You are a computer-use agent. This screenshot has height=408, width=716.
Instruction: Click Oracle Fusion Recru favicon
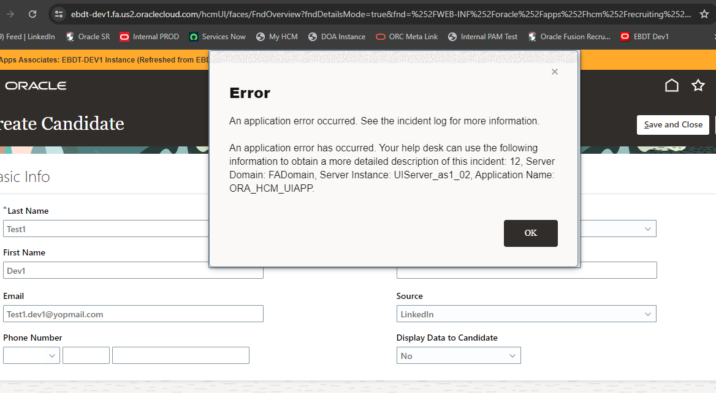(532, 37)
